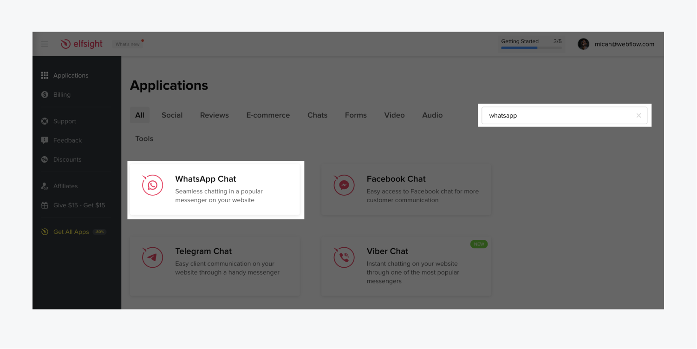Open Applications in the sidebar

[71, 75]
